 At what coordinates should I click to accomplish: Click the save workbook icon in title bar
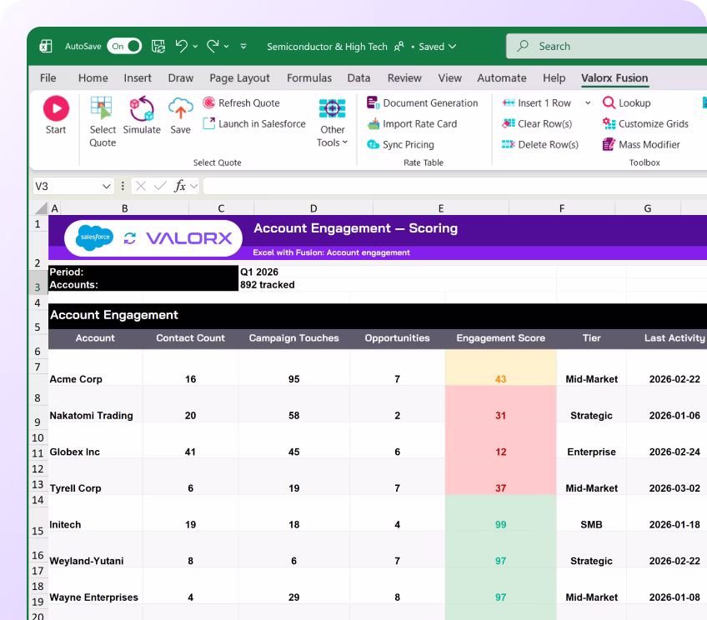158,47
